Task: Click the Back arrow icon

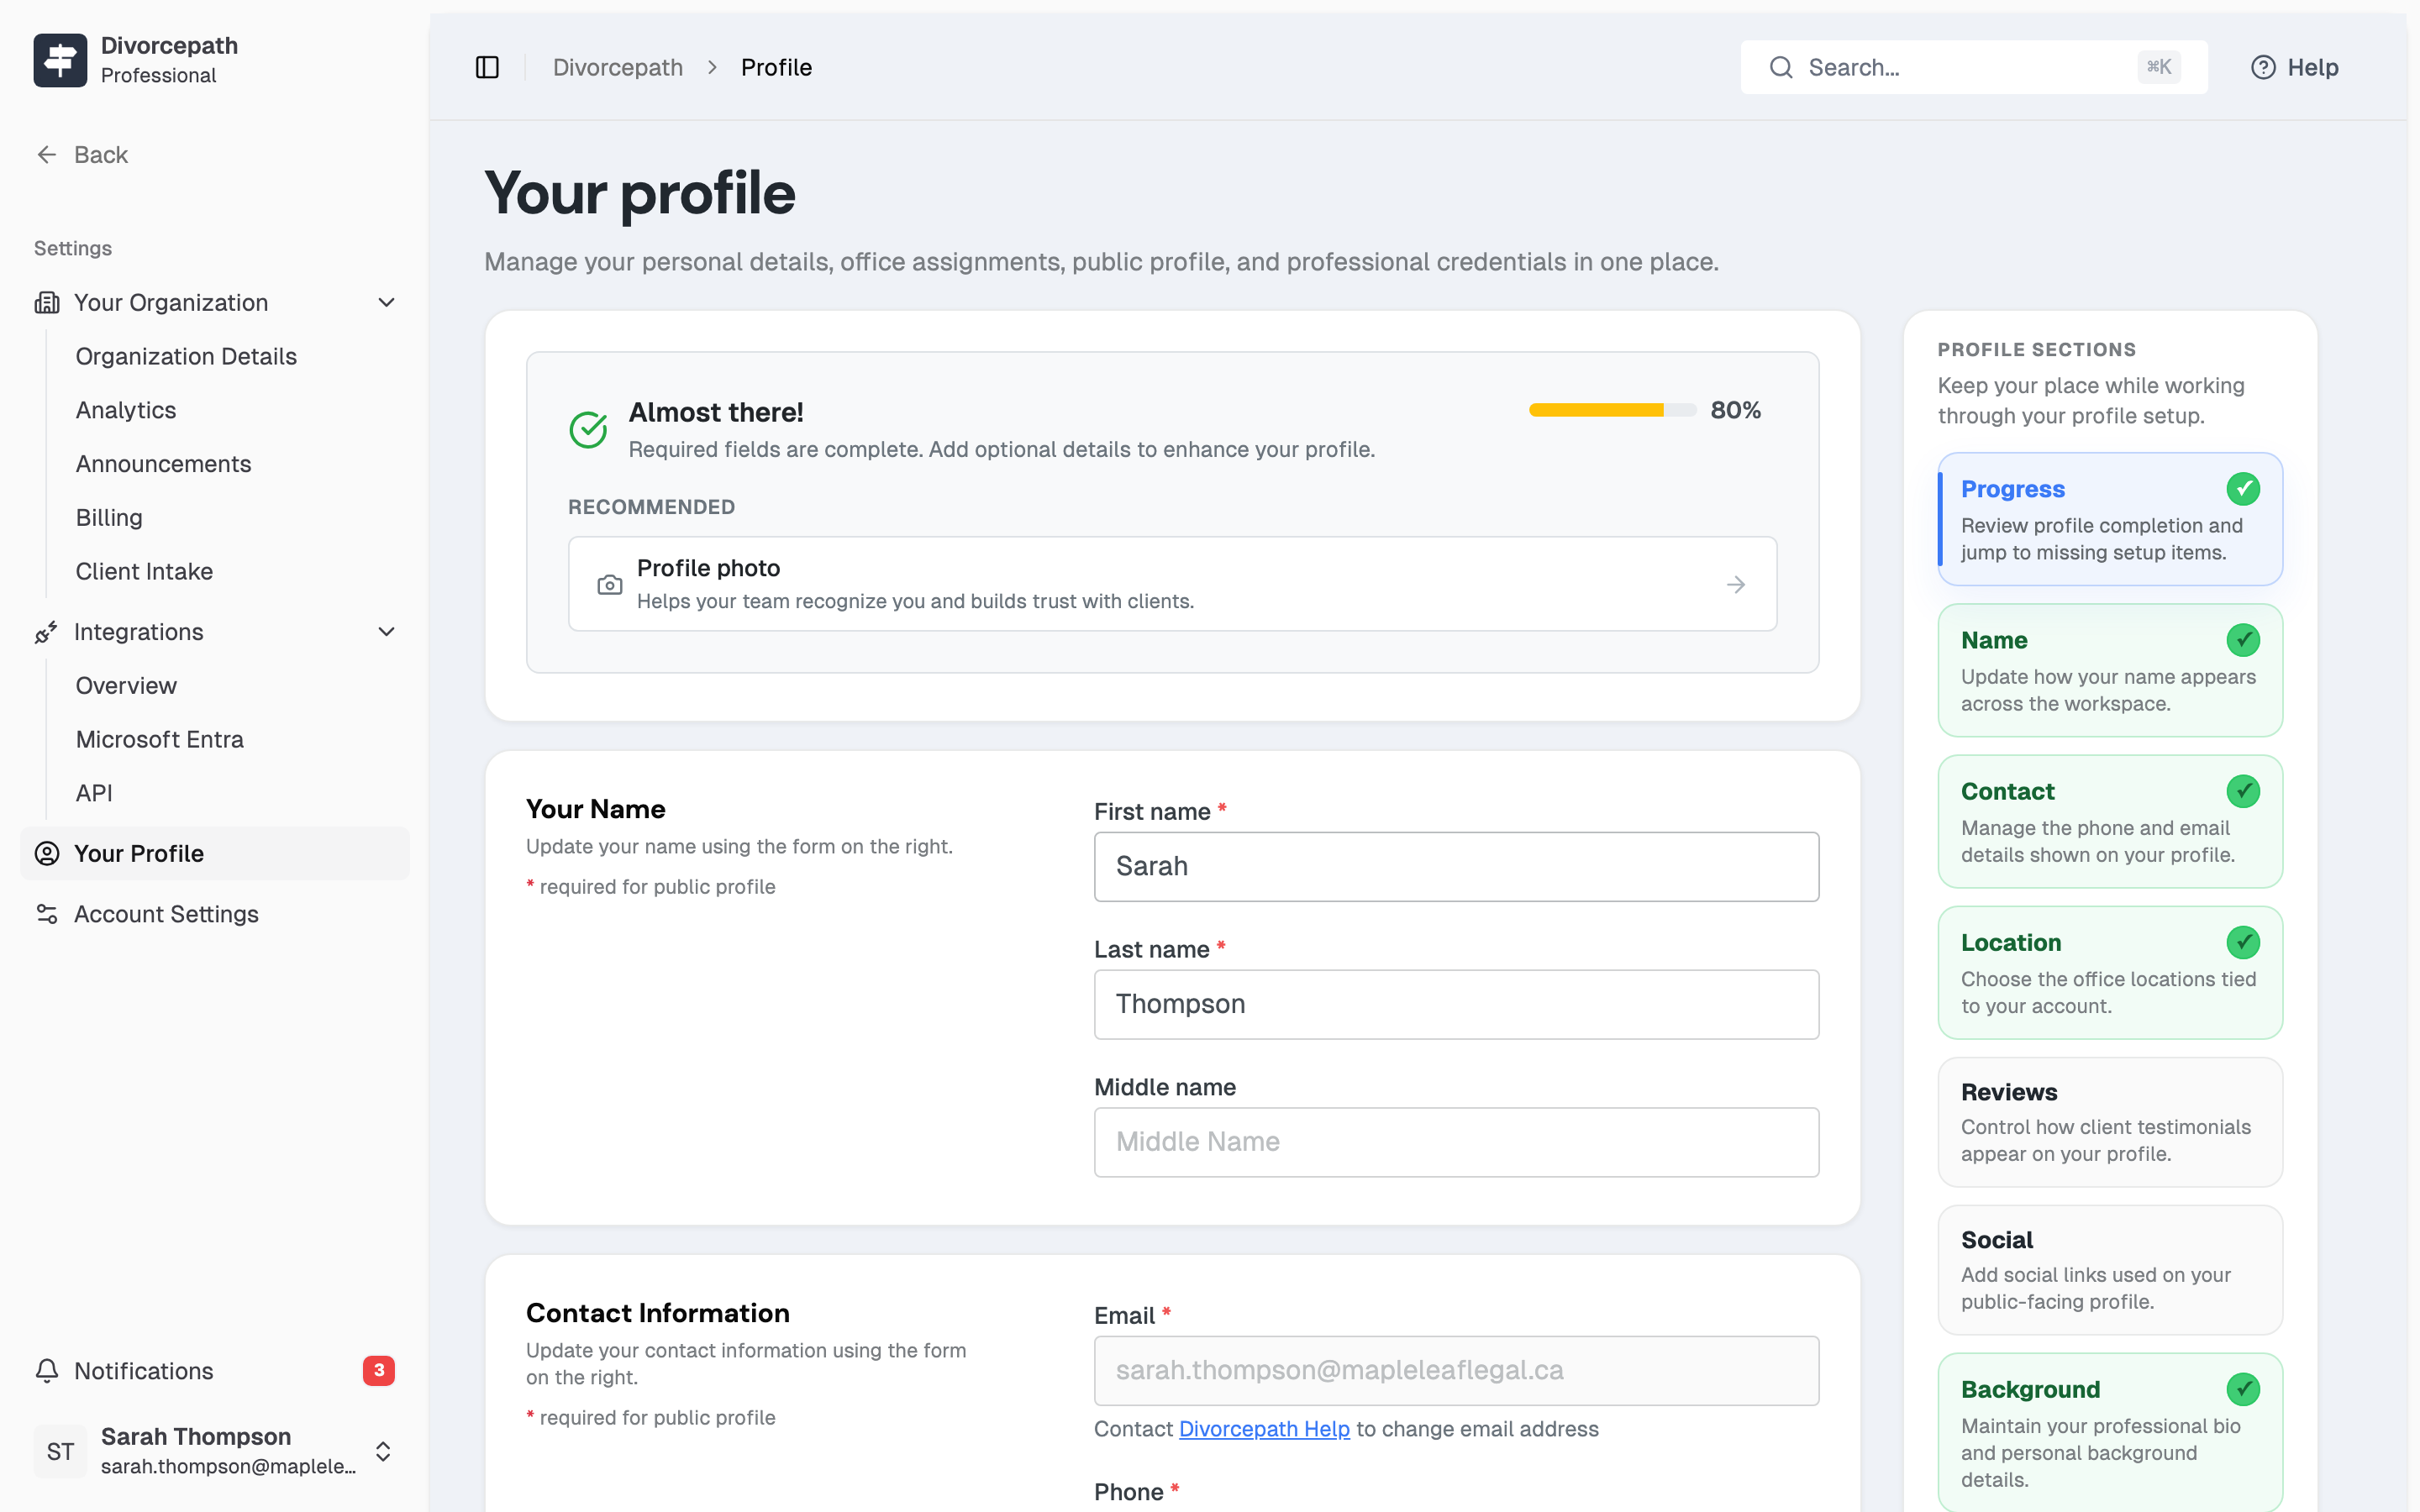Action: [x=46, y=154]
